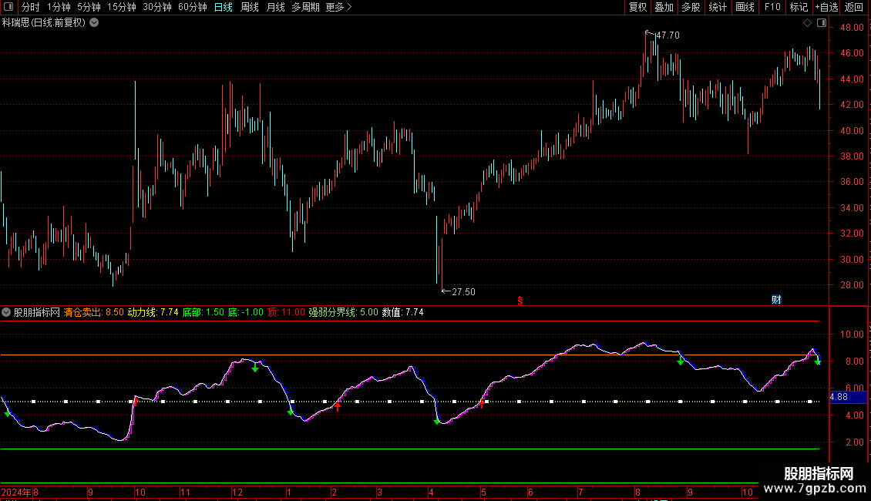Select the 15分钟 period tab
Screen dimensions: 871x501
click(x=122, y=7)
